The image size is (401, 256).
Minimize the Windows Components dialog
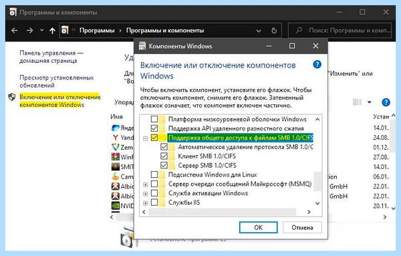click(x=269, y=46)
